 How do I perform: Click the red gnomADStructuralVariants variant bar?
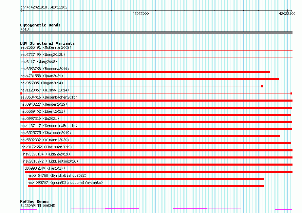click(146, 186)
